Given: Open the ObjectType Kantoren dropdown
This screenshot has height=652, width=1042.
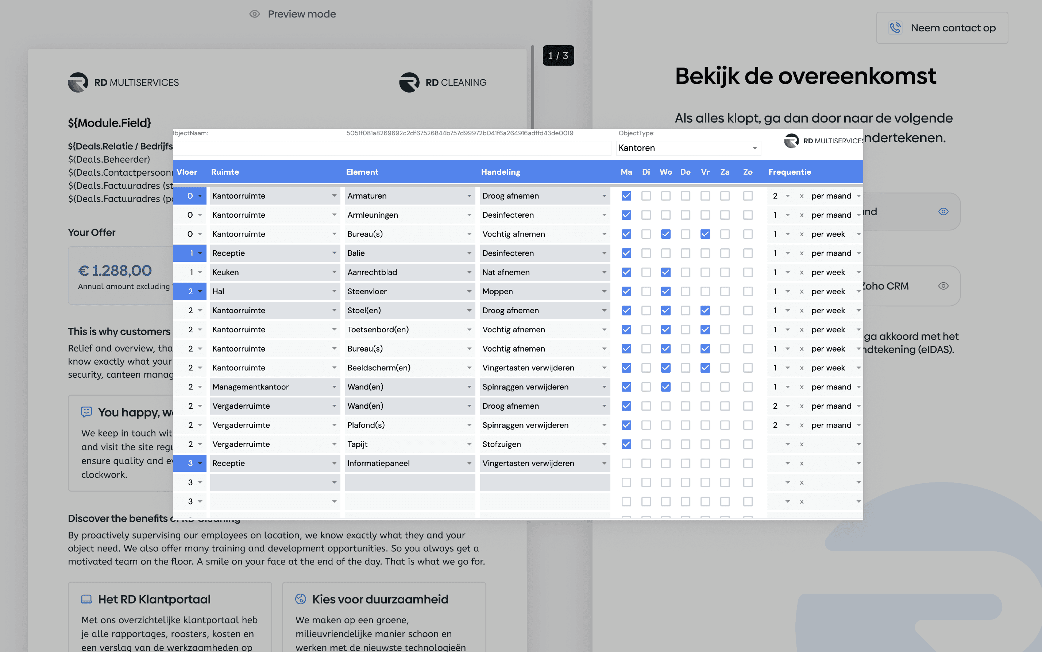Looking at the screenshot, I should tap(688, 148).
